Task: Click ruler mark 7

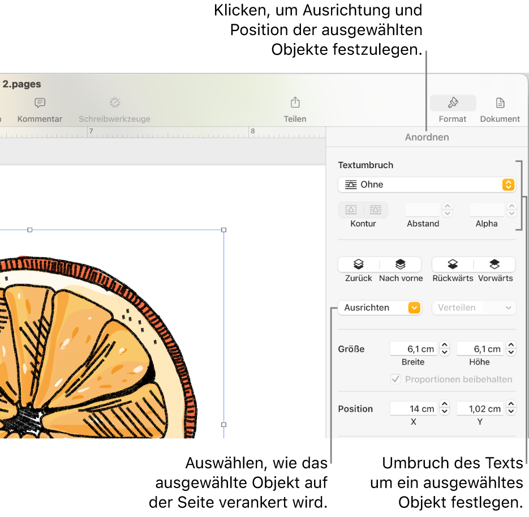Action: pos(91,131)
